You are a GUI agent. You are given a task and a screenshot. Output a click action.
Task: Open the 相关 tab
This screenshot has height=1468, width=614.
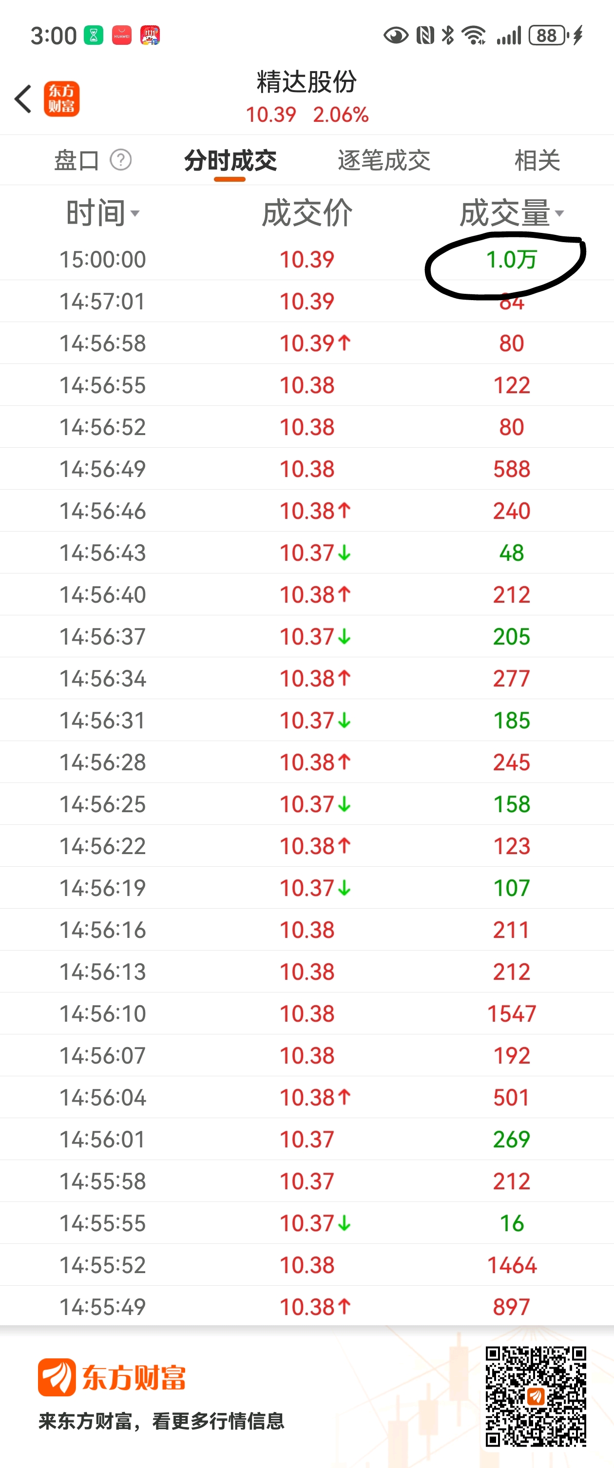537,160
